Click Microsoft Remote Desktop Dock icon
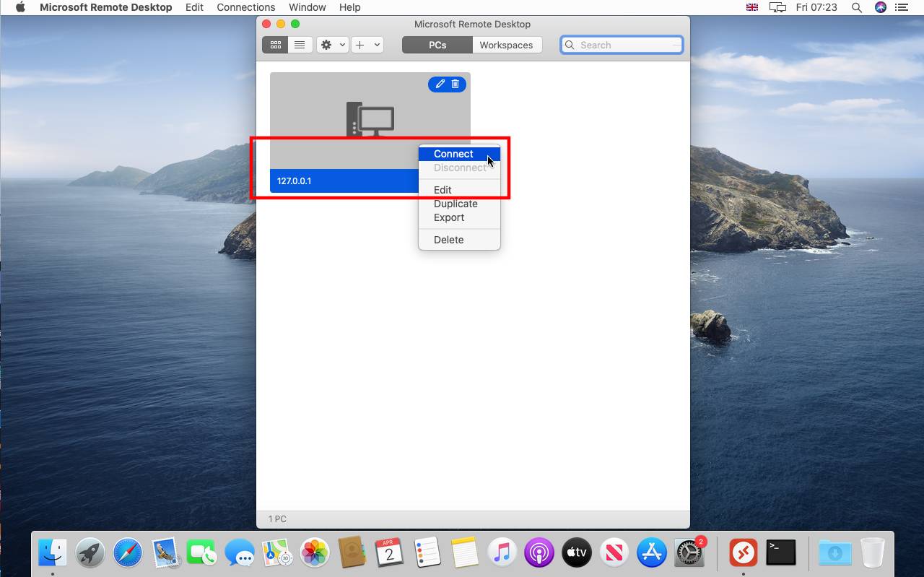This screenshot has height=577, width=924. [743, 553]
